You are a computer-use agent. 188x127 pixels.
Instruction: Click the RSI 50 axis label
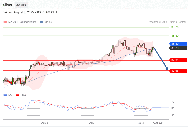point(173,108)
